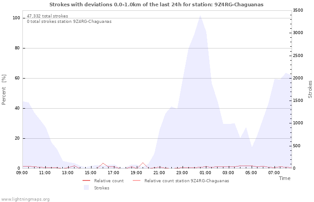Viewport: 314px width, 202px height.
Task: Click the 13:00 time axis label
Action: click(x=68, y=172)
